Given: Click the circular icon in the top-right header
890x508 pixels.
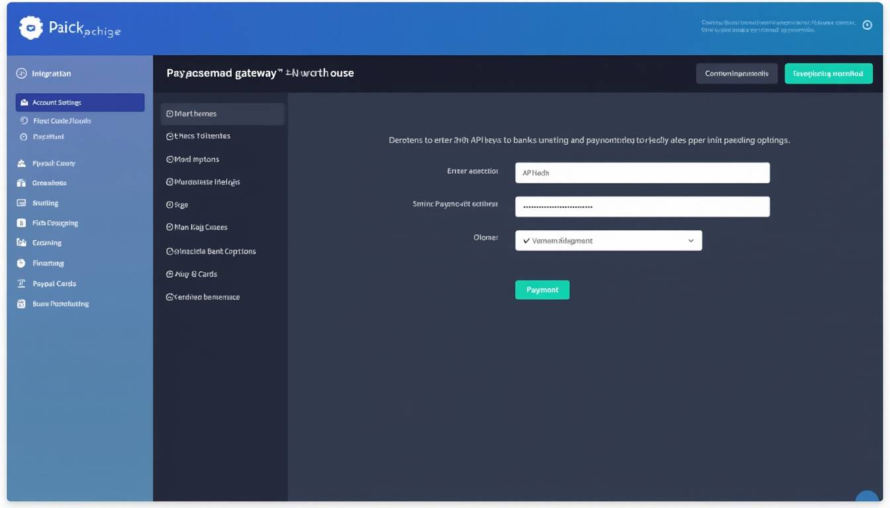Looking at the screenshot, I should click(x=867, y=24).
